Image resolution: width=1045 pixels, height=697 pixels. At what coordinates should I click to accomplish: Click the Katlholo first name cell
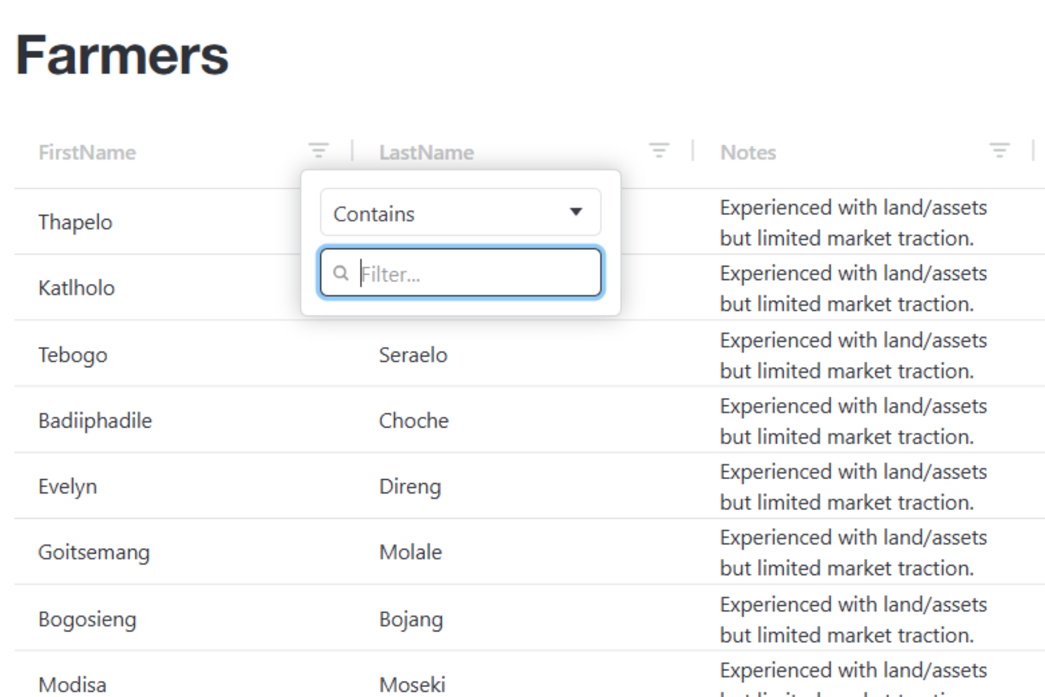(76, 288)
